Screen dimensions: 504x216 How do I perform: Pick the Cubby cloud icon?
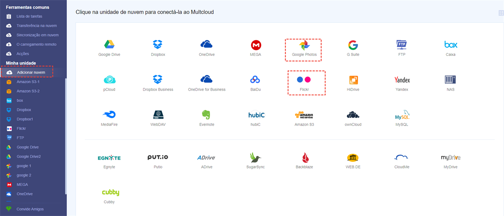click(x=110, y=192)
